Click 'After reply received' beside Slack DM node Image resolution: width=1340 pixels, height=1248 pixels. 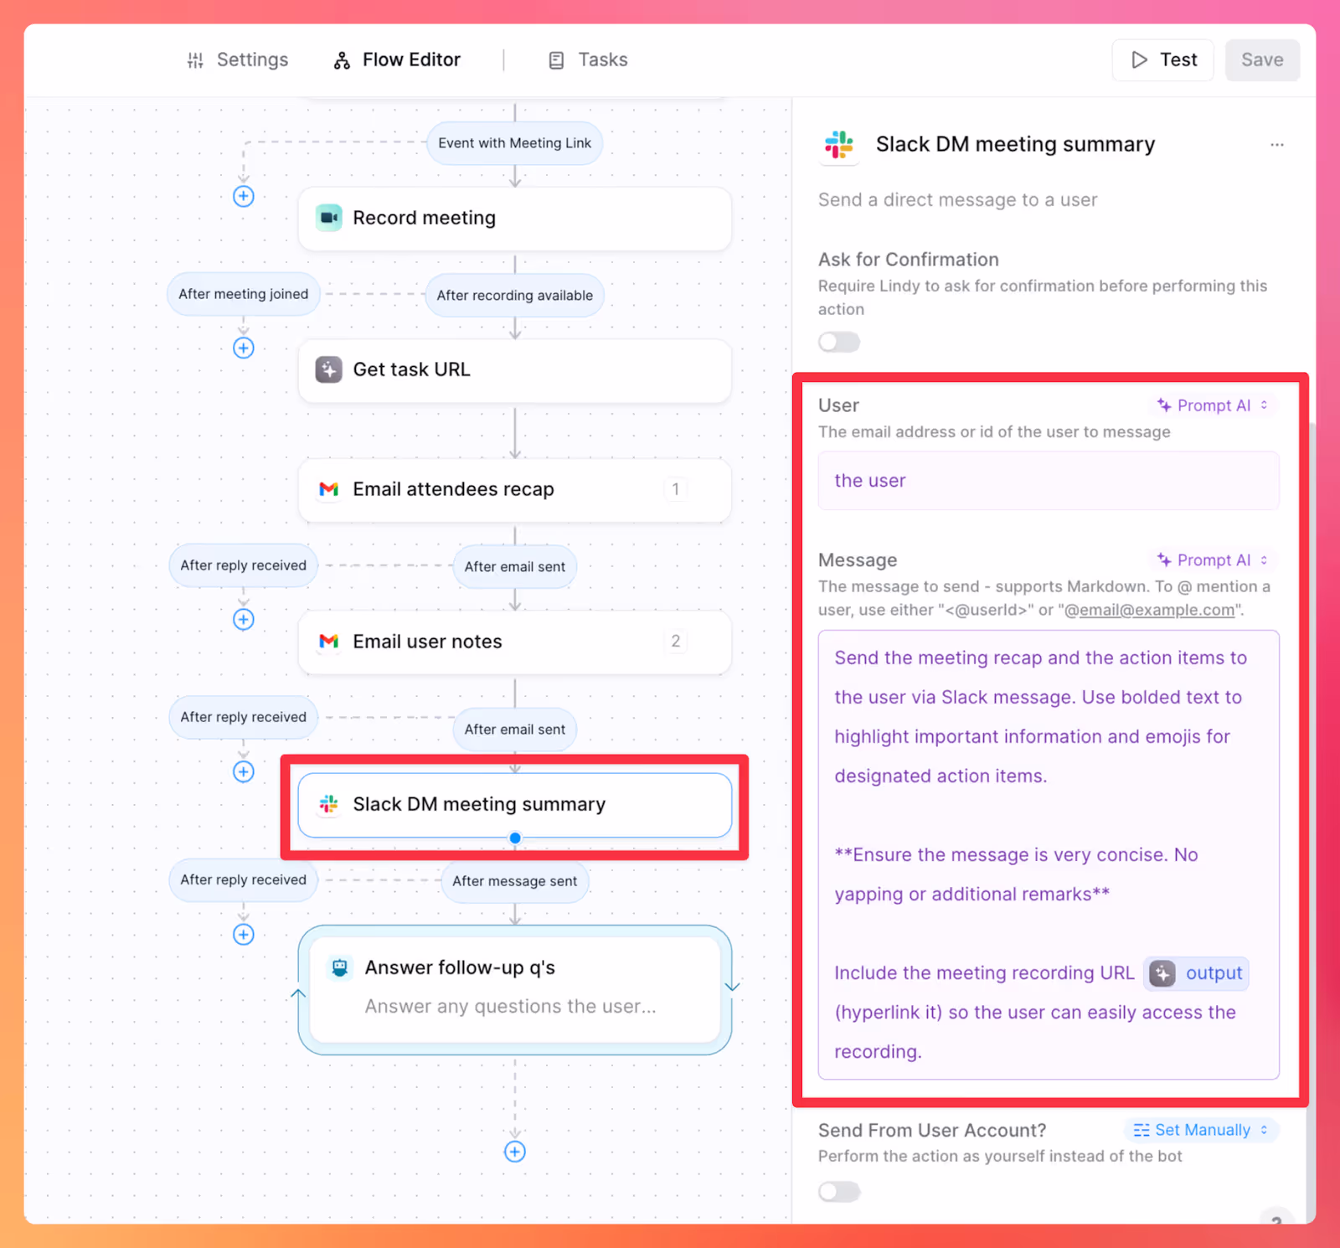[x=244, y=879]
